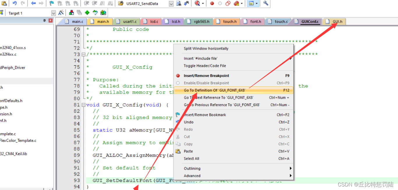Click the find document icon beside search box
Screen dimensions: 398x190
coord(179,3)
